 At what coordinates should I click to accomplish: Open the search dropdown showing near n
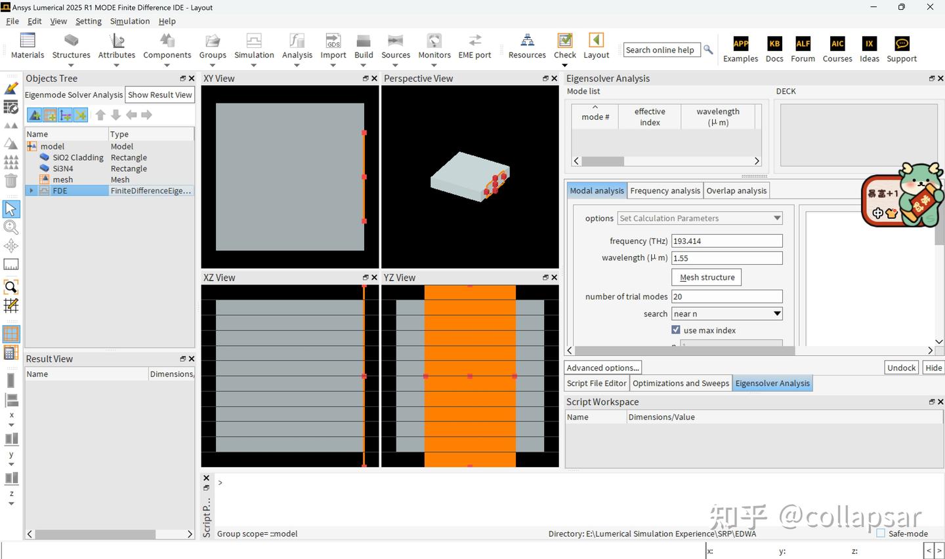pos(726,313)
